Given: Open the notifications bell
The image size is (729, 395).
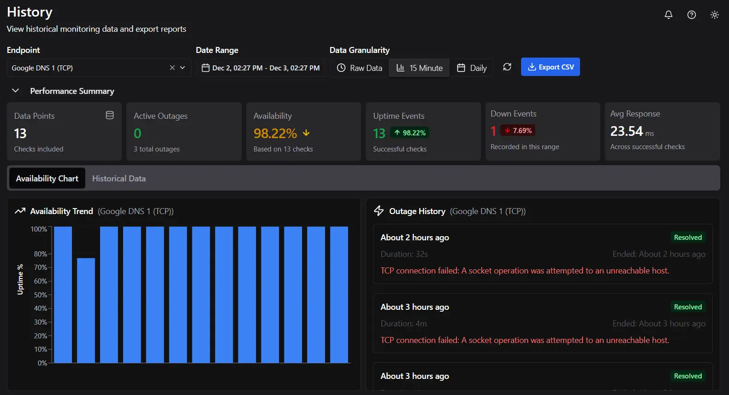Looking at the screenshot, I should (668, 15).
